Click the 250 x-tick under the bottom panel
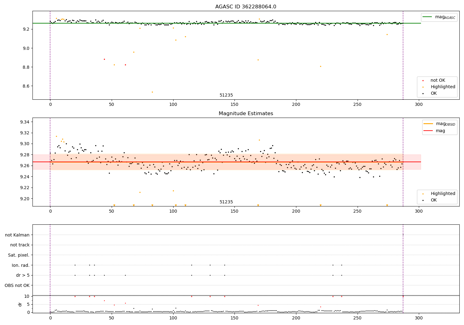The height and width of the screenshot is (325, 464). (357, 318)
